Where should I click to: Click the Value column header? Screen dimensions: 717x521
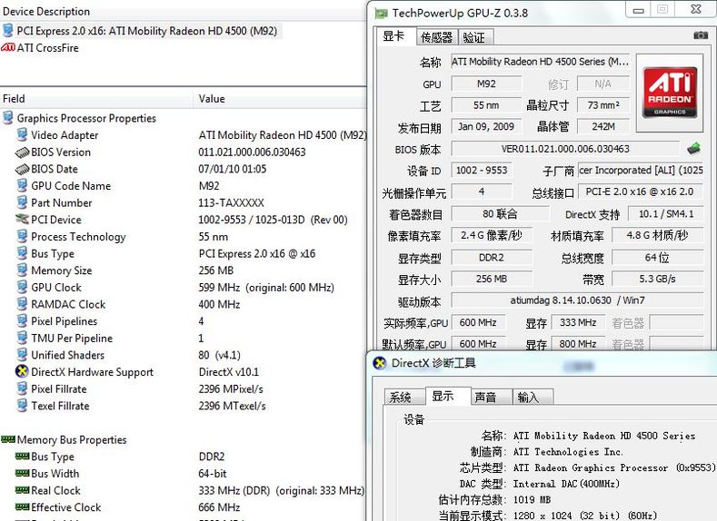click(x=280, y=98)
